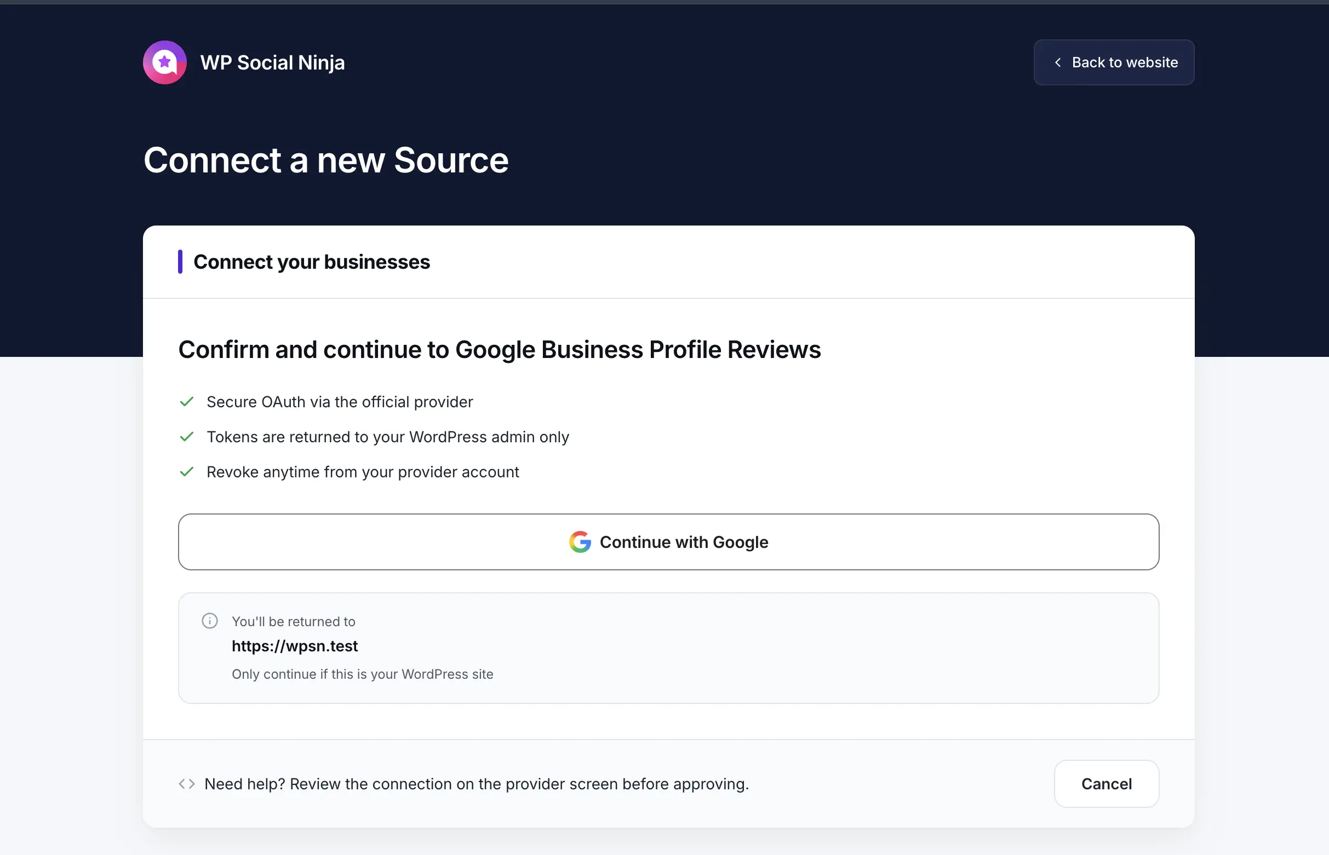Cancel the connection

coord(1106,784)
